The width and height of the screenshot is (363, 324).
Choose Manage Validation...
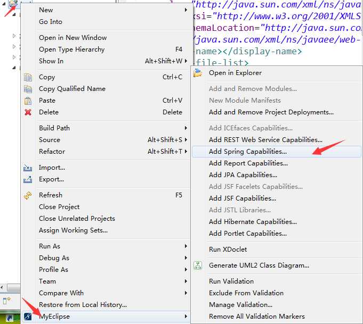[277, 305]
